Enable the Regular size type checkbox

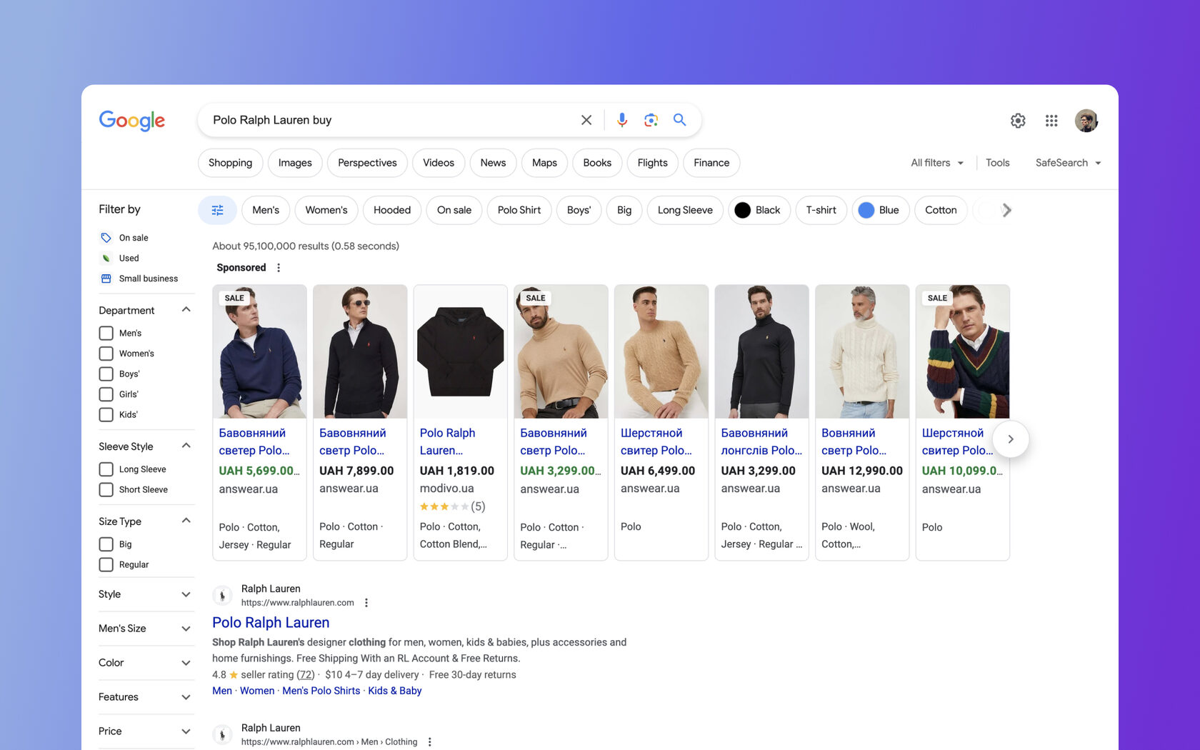(x=106, y=564)
